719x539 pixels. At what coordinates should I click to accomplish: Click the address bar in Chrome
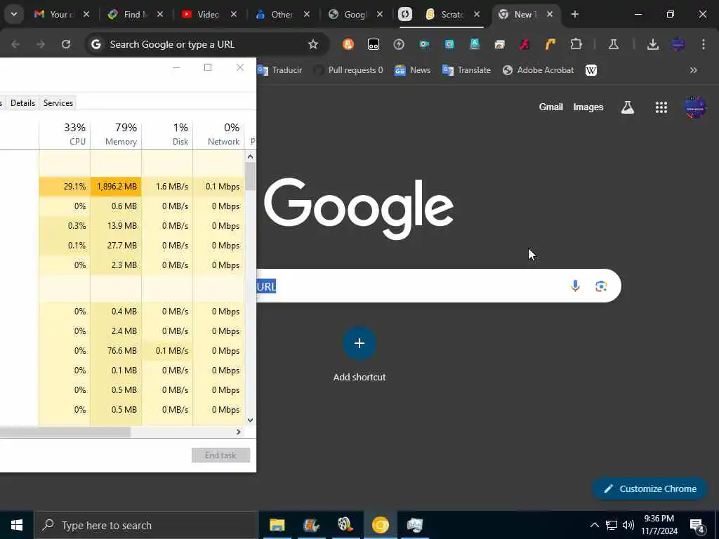[x=206, y=44]
